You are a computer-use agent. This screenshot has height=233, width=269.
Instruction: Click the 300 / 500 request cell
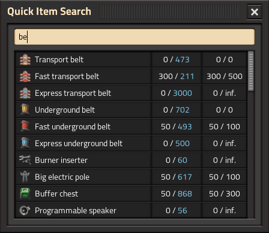click(x=225, y=76)
